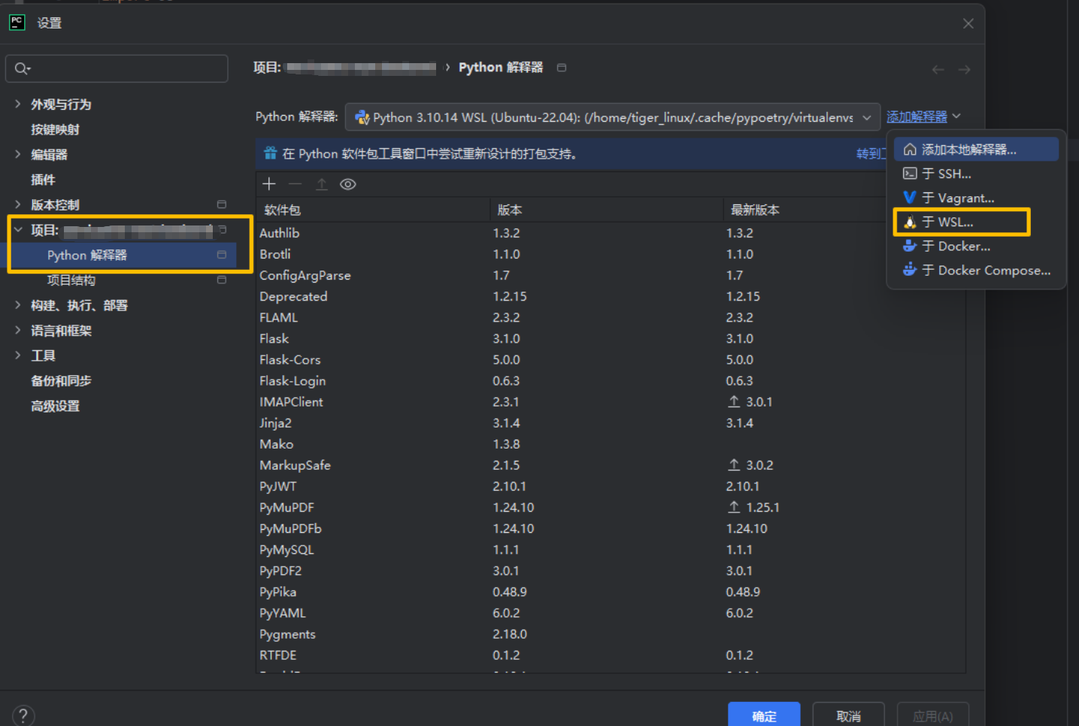This screenshot has width=1079, height=726.
Task: Select the Flask-Login package row
Action: click(292, 381)
